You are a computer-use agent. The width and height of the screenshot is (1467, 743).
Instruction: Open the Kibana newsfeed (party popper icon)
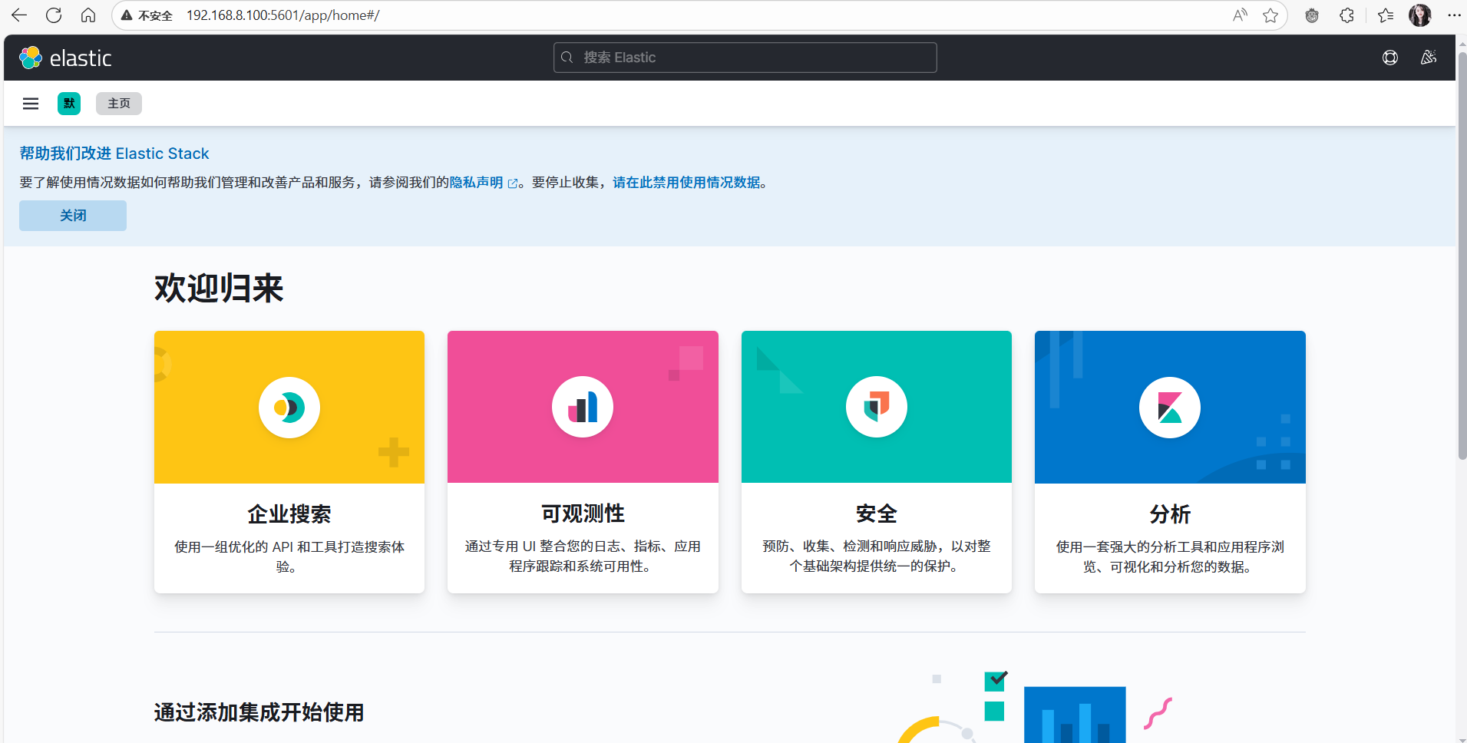[x=1429, y=58]
